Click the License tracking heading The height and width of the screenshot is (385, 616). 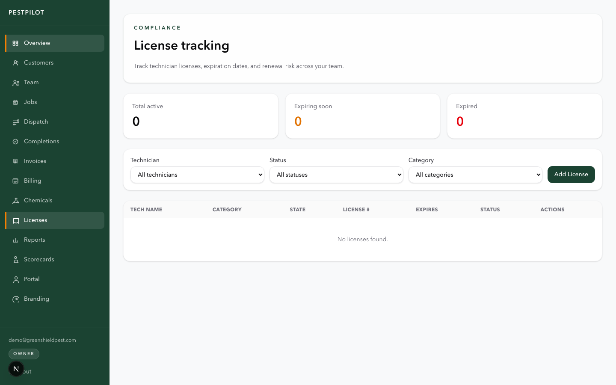[181, 45]
